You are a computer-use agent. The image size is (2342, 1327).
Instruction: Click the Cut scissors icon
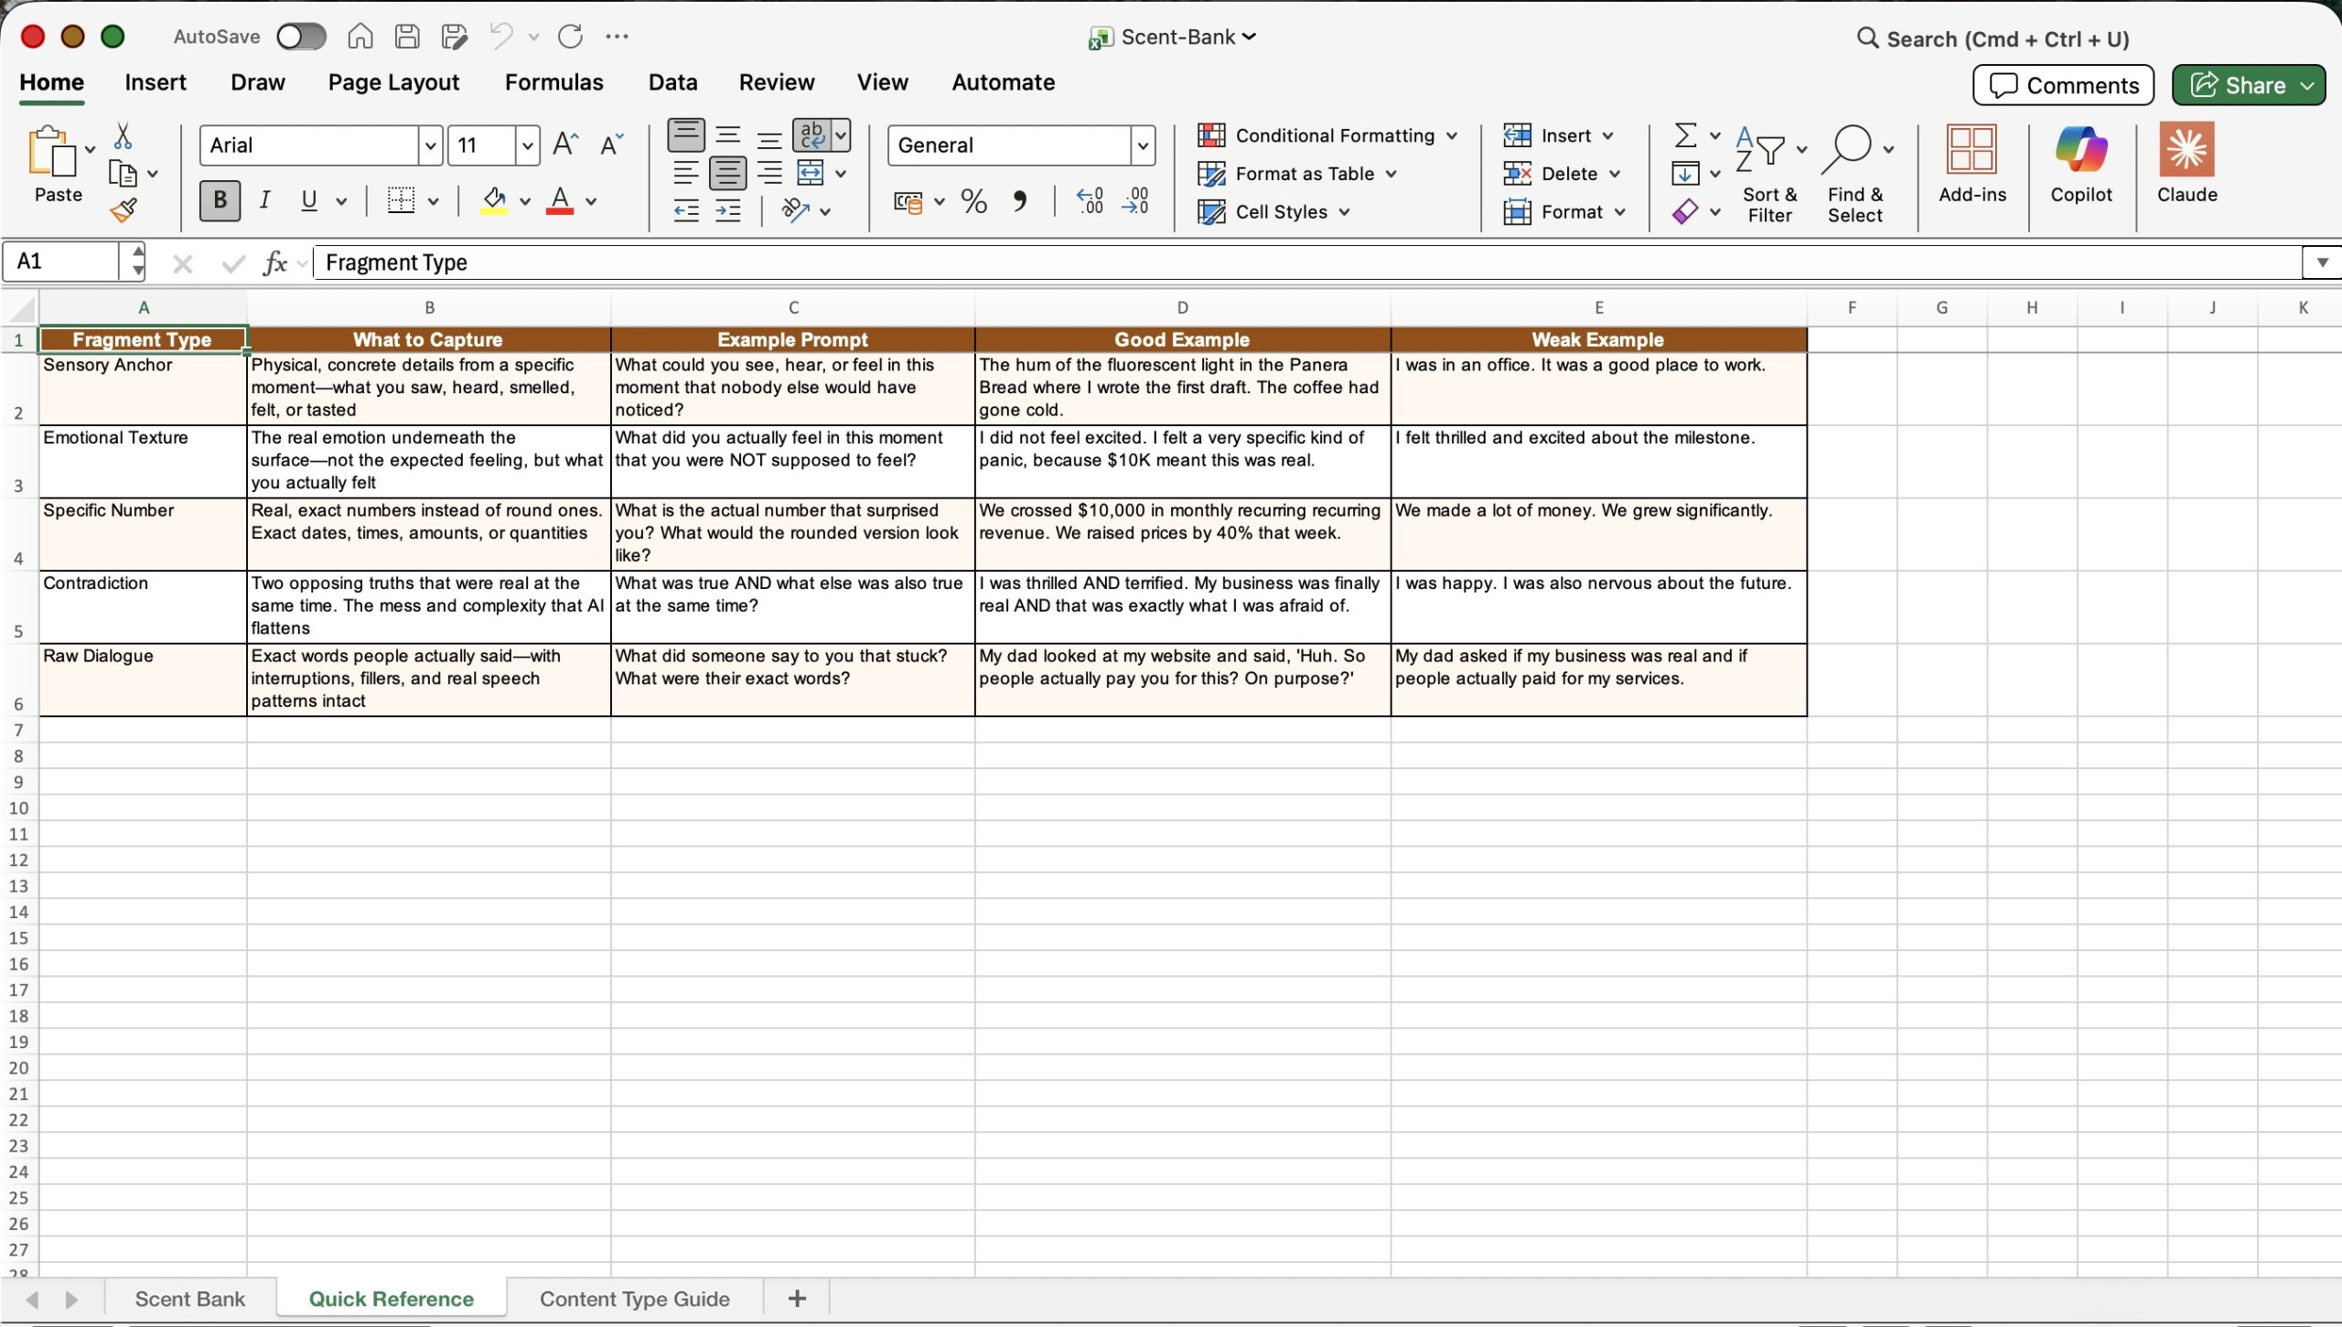point(123,136)
